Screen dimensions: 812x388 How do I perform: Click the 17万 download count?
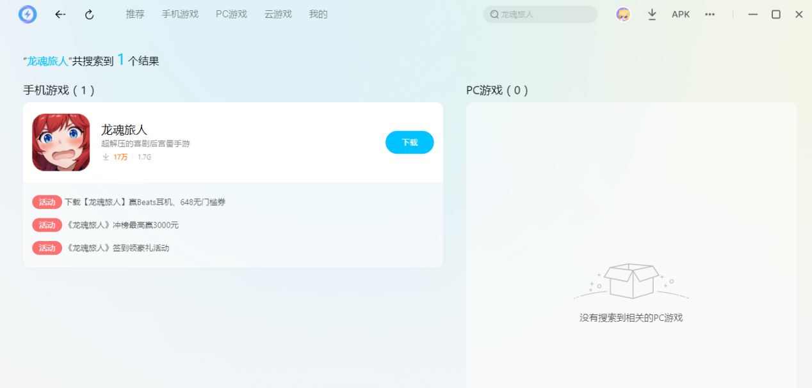click(x=120, y=157)
